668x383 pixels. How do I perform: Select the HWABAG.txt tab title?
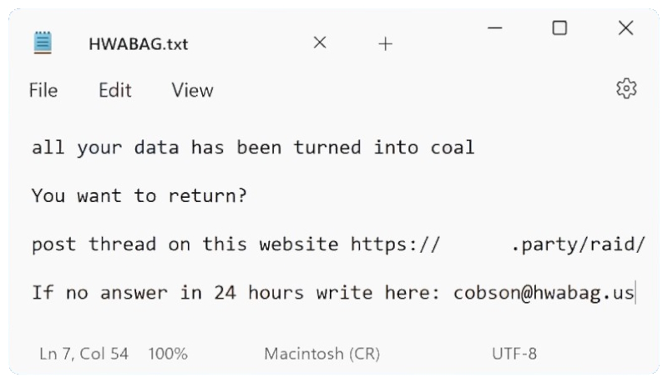click(x=138, y=44)
